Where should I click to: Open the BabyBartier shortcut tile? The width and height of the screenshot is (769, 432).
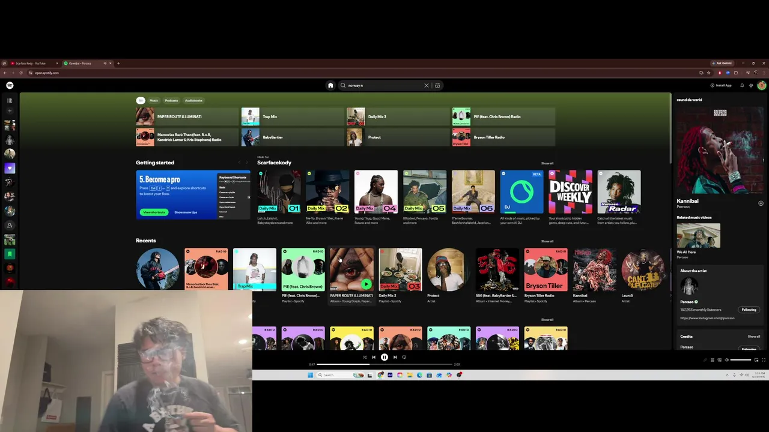tap(293, 137)
